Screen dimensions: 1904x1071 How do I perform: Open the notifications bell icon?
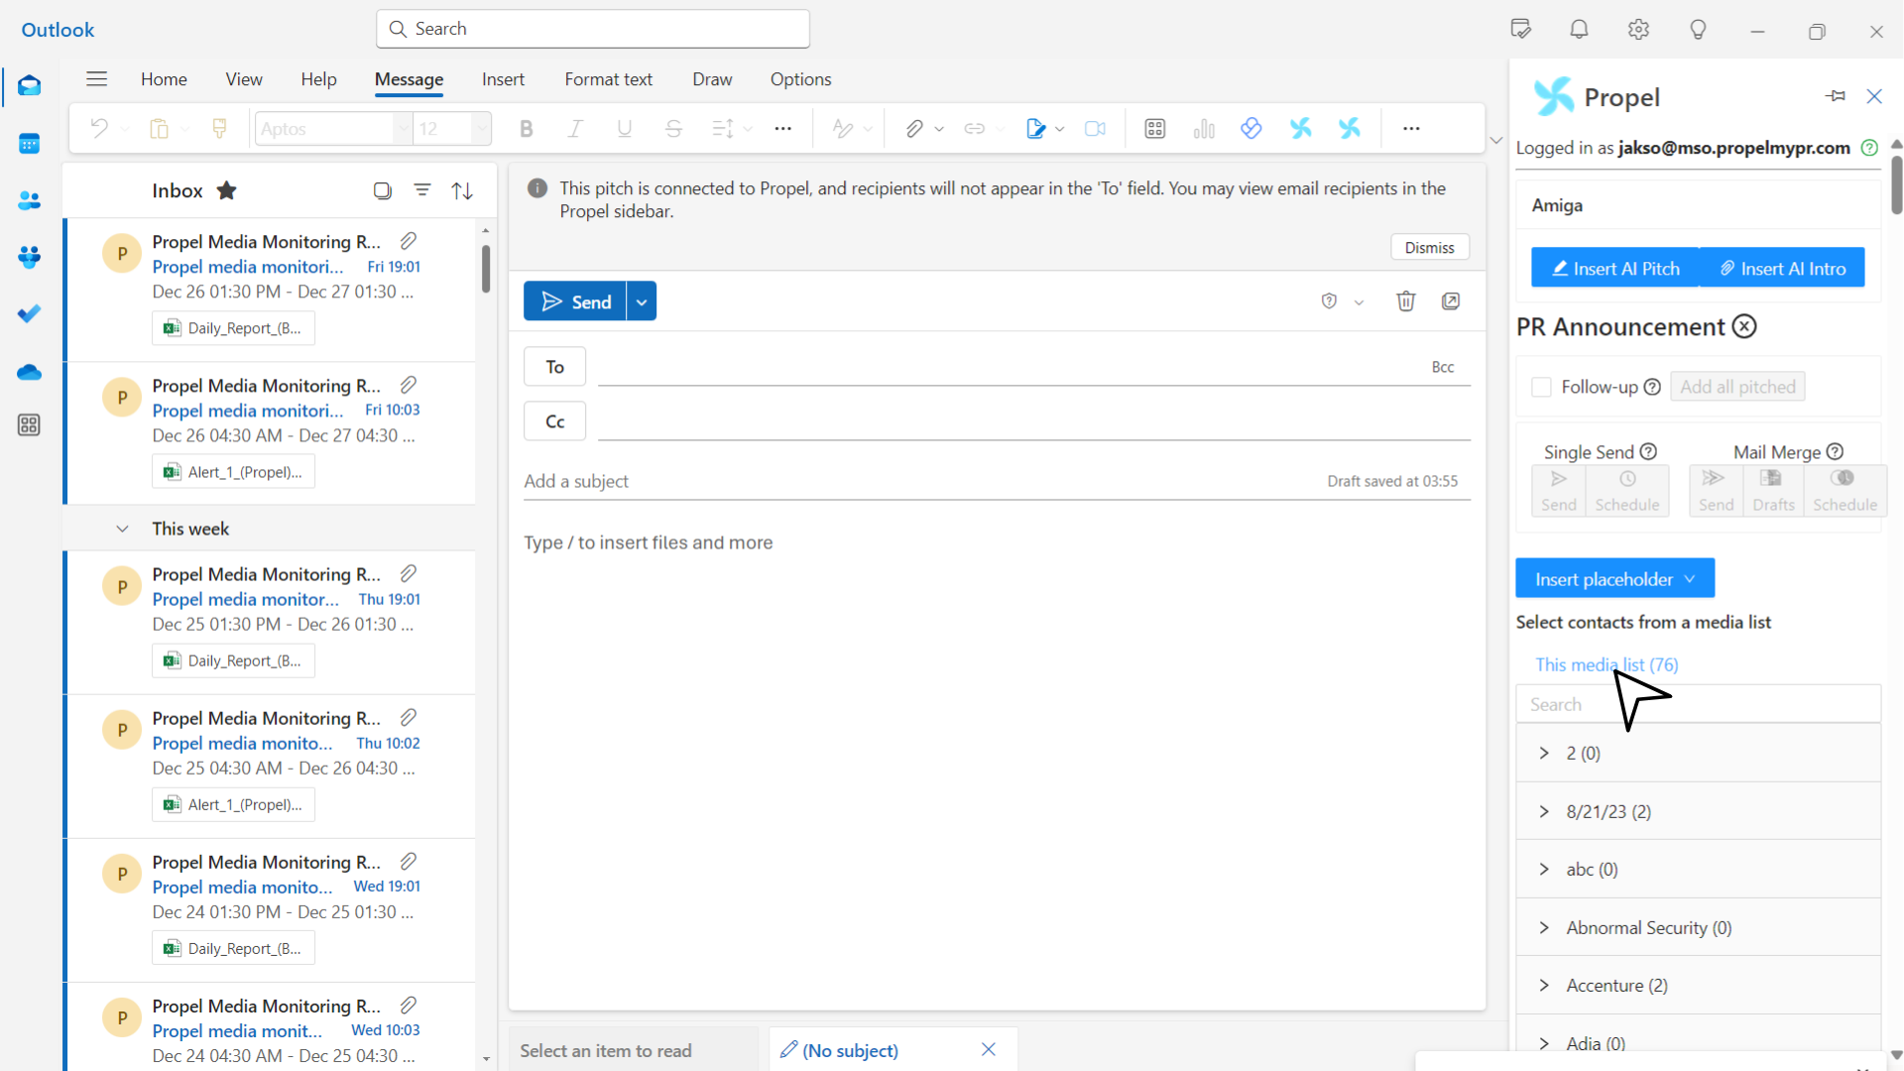click(1580, 30)
